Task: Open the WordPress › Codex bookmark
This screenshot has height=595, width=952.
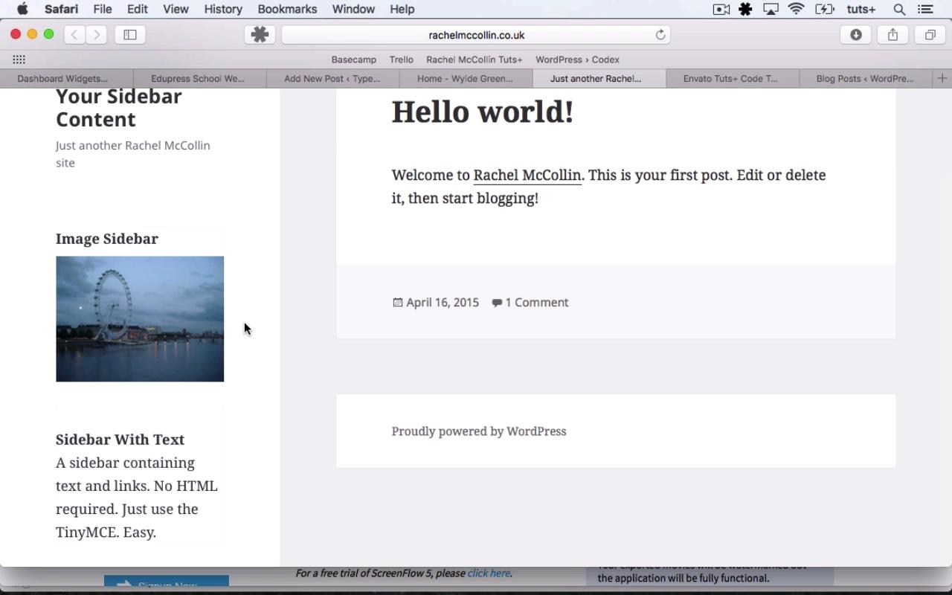Action: tap(577, 59)
